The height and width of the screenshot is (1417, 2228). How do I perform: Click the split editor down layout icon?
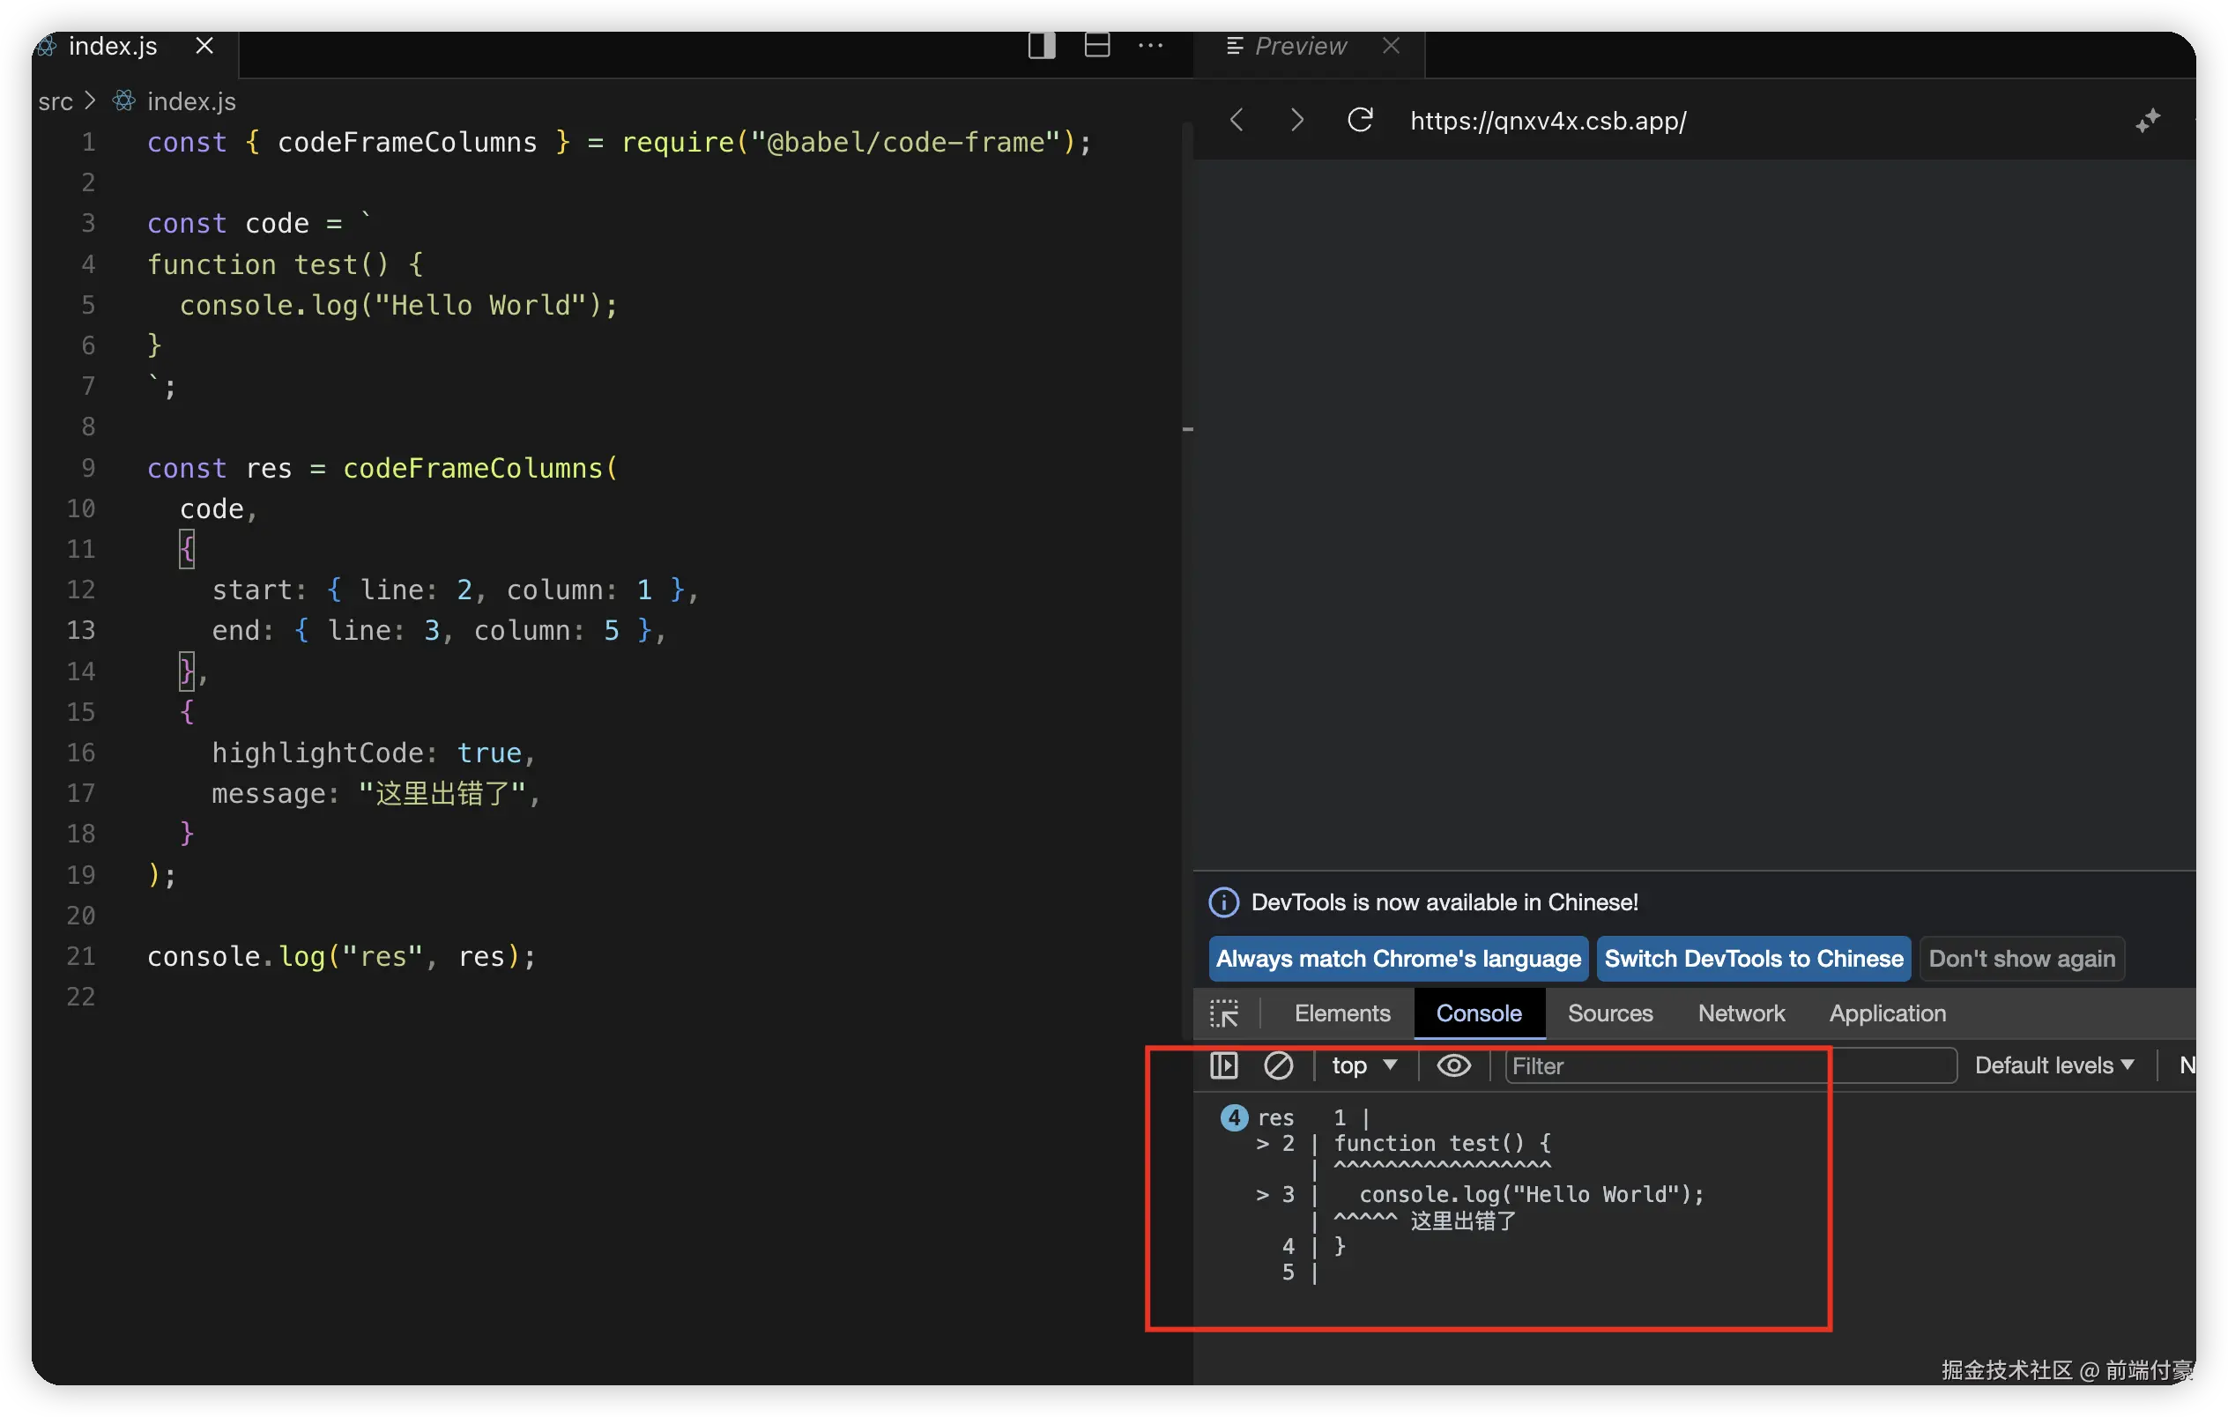point(1096,45)
